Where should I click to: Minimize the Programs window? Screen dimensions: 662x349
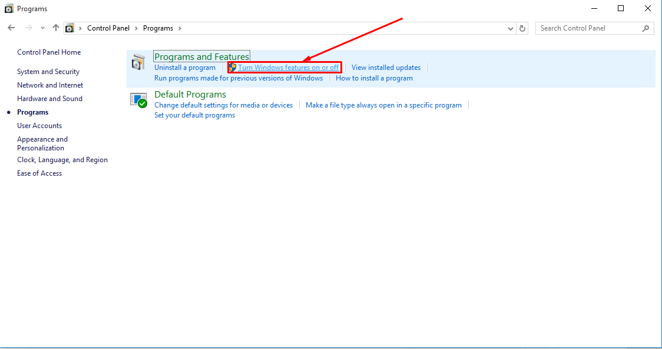pyautogui.click(x=594, y=8)
